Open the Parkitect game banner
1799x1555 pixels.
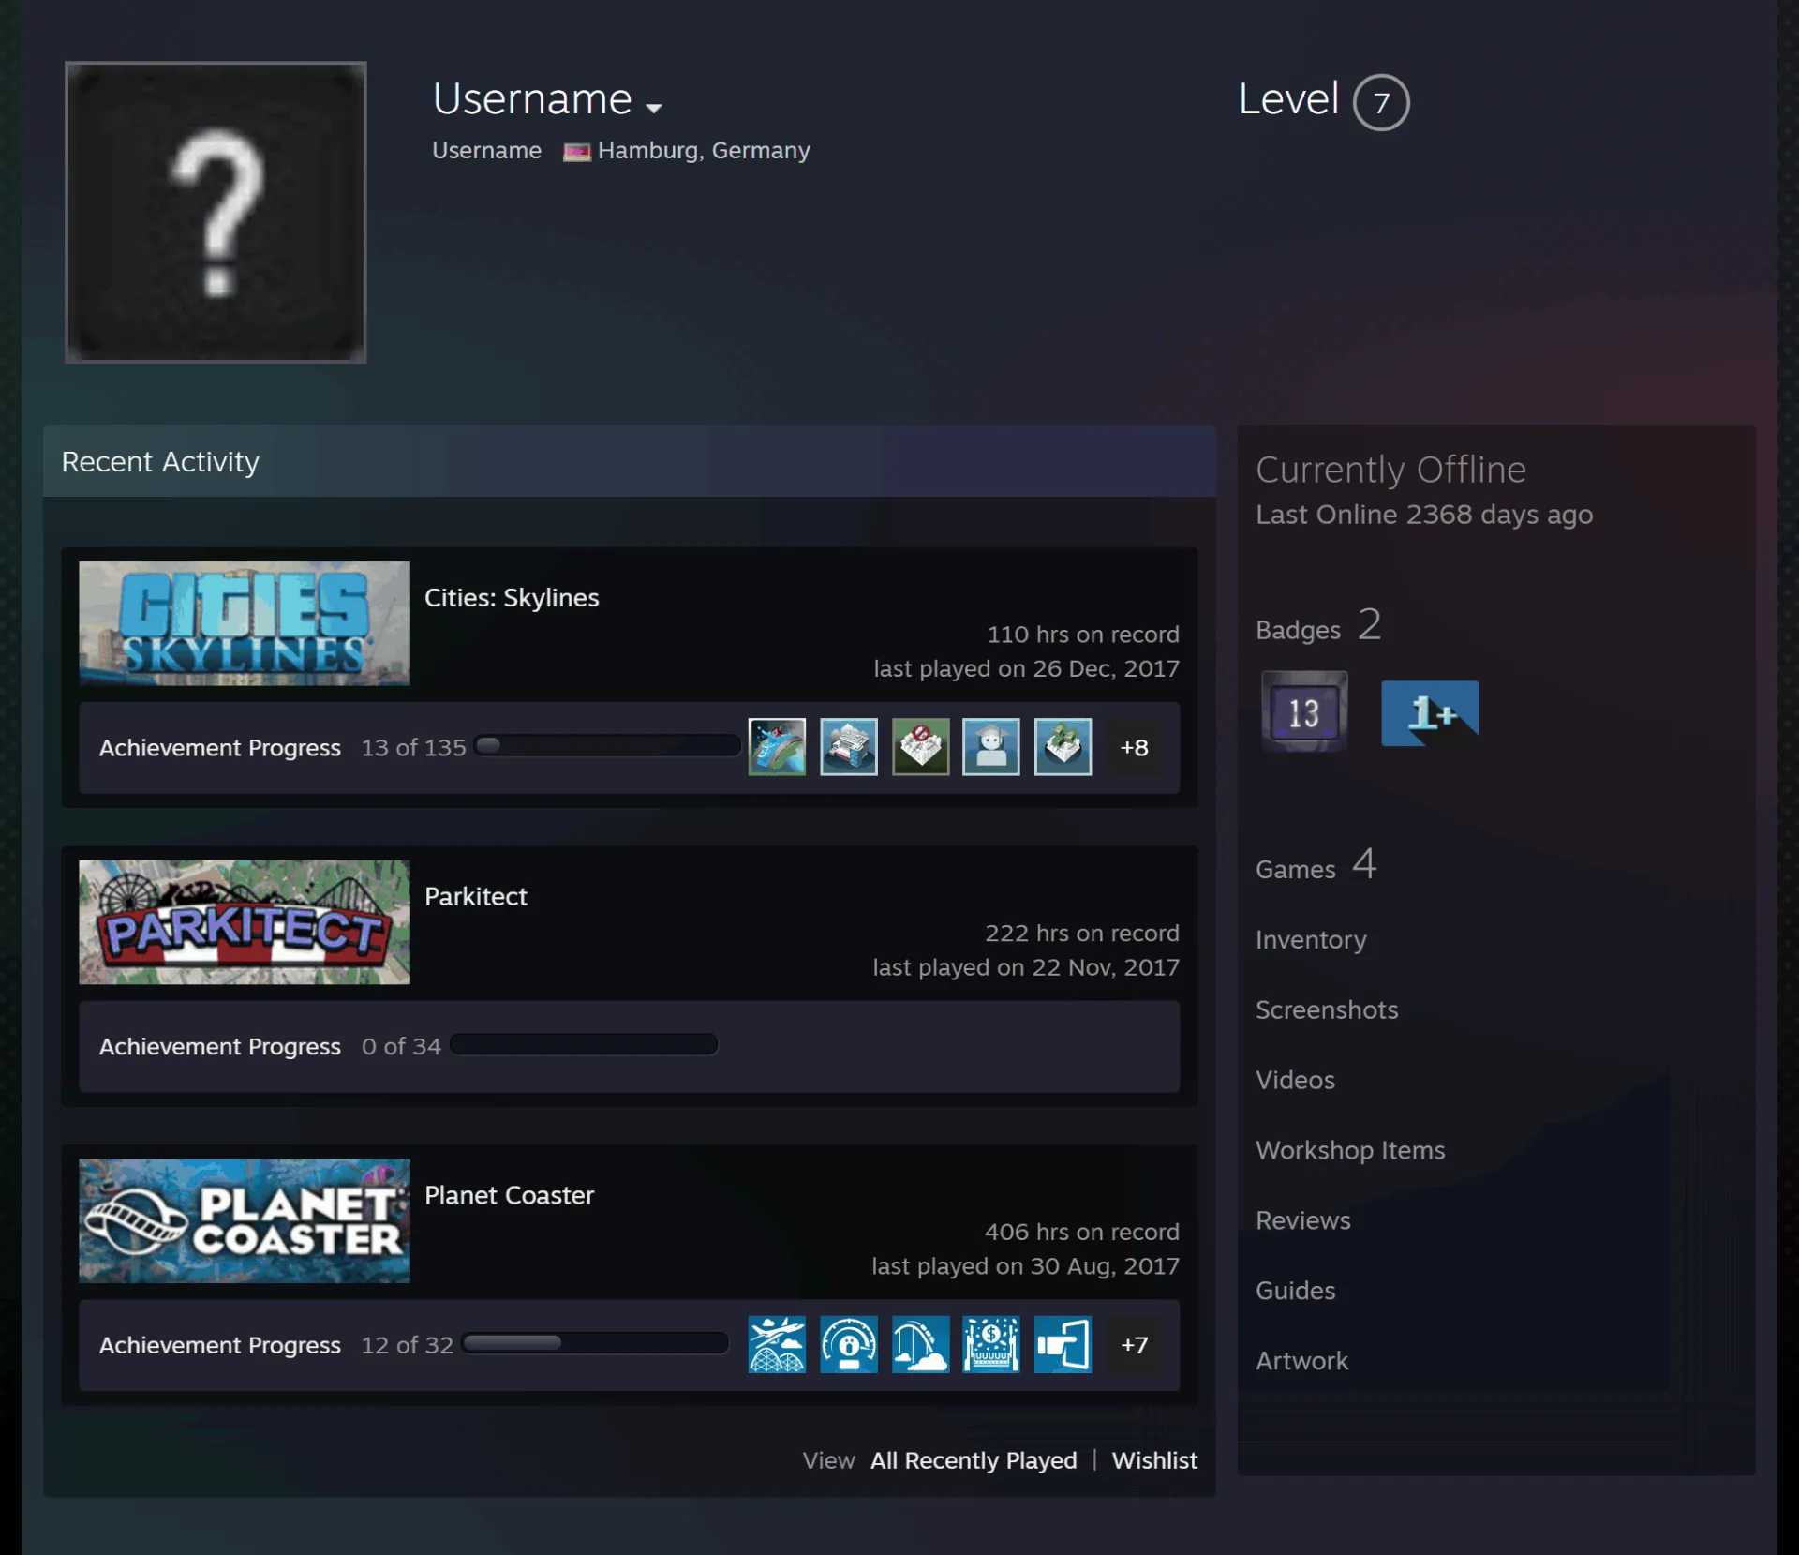(245, 922)
